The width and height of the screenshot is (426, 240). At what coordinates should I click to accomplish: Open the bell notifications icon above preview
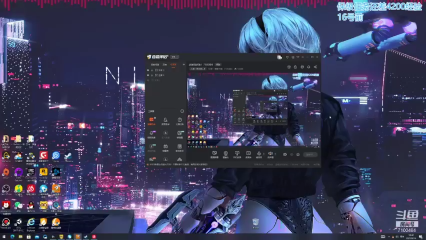309,67
